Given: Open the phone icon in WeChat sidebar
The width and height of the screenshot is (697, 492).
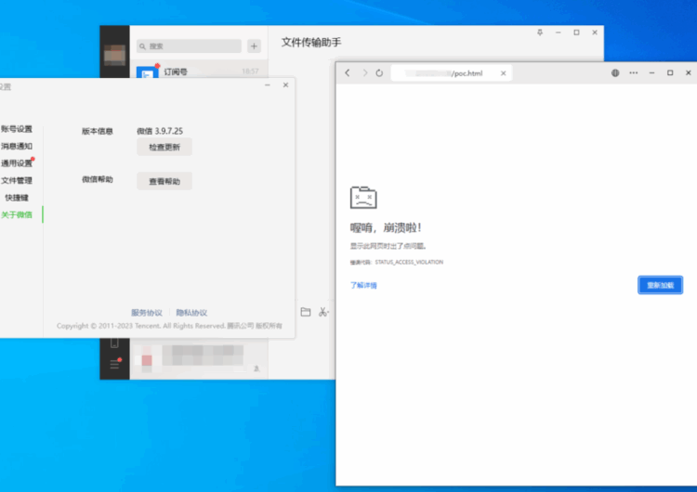Looking at the screenshot, I should point(114,343).
